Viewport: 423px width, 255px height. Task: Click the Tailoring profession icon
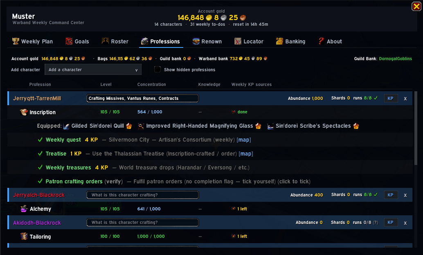coord(24,237)
